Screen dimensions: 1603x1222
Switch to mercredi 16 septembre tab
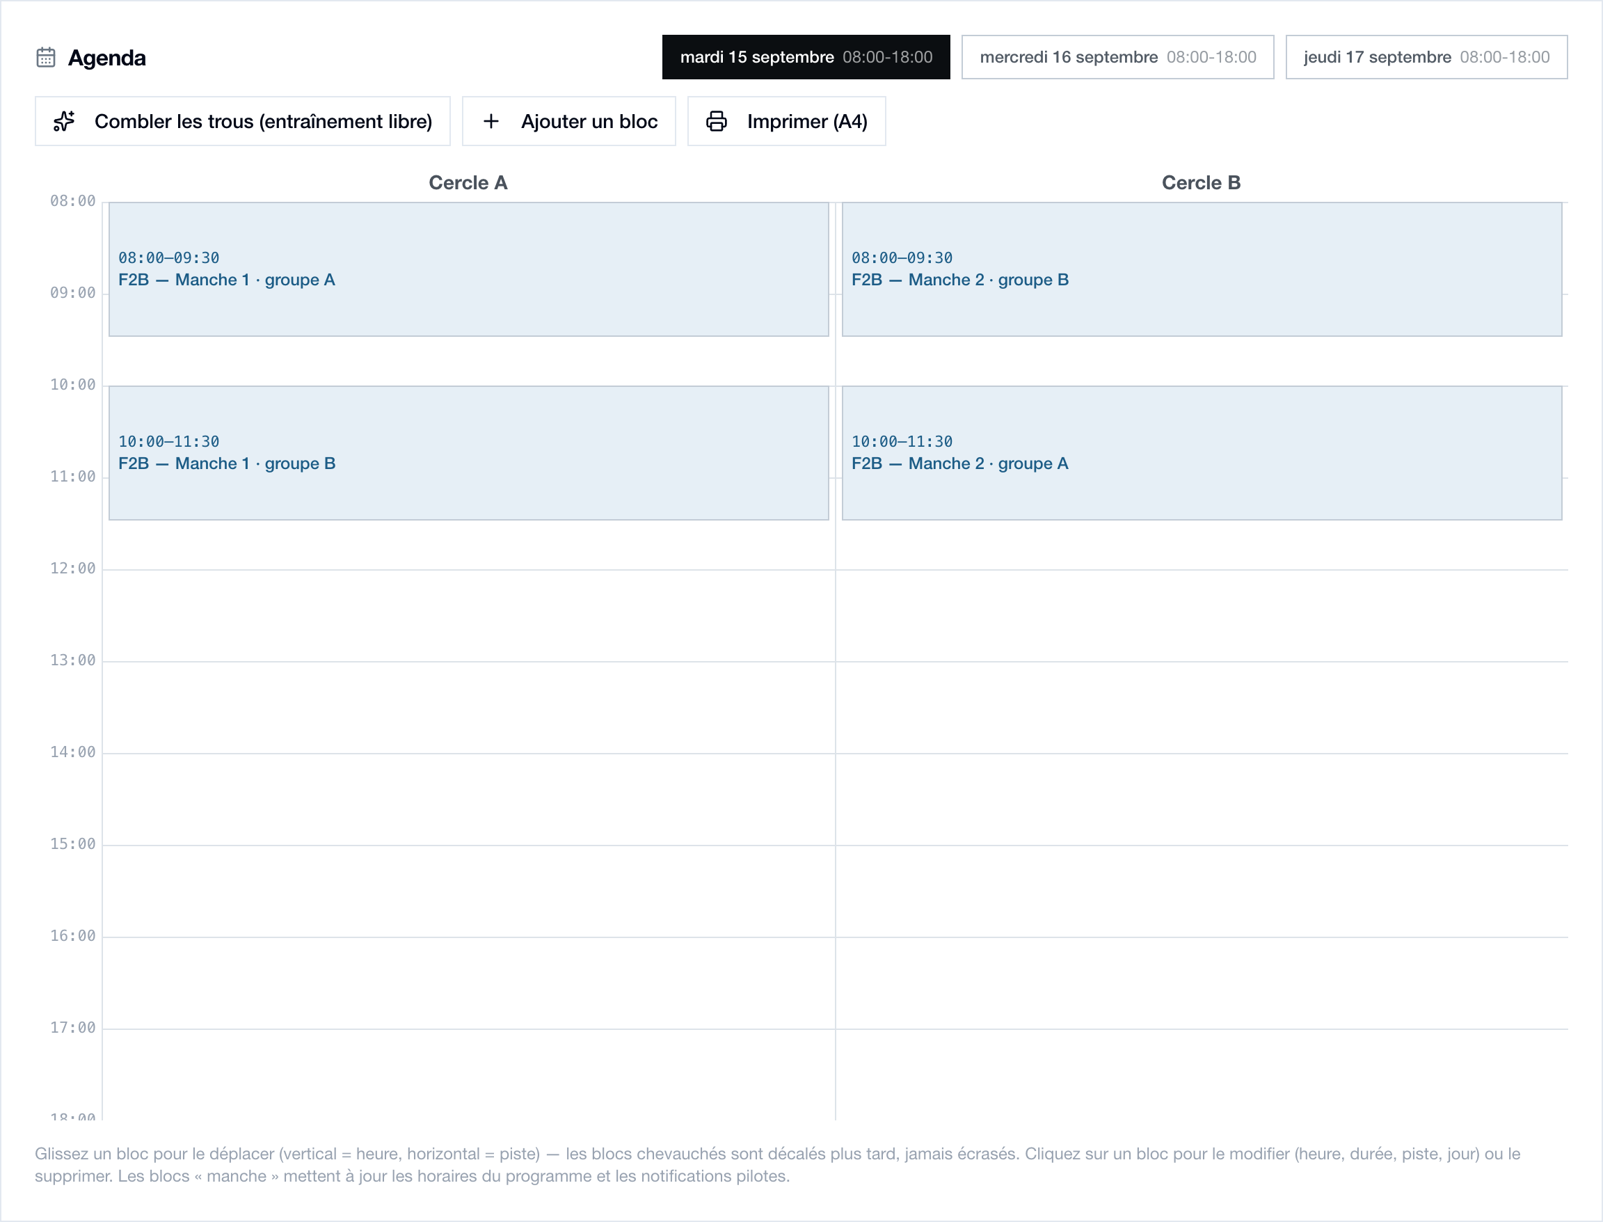click(x=1117, y=57)
